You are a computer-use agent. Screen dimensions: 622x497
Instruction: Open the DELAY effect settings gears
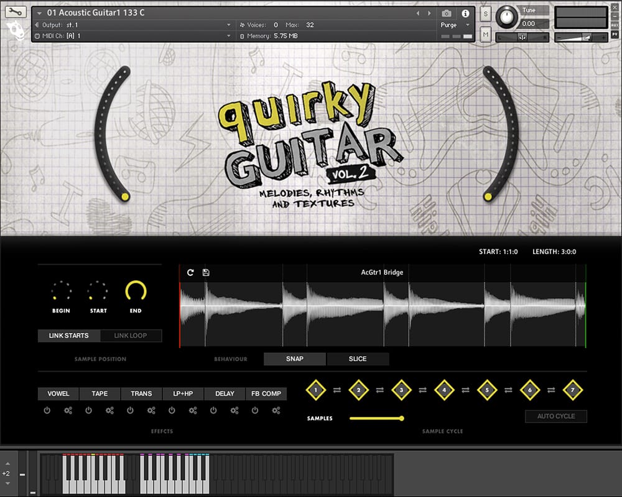(x=234, y=411)
